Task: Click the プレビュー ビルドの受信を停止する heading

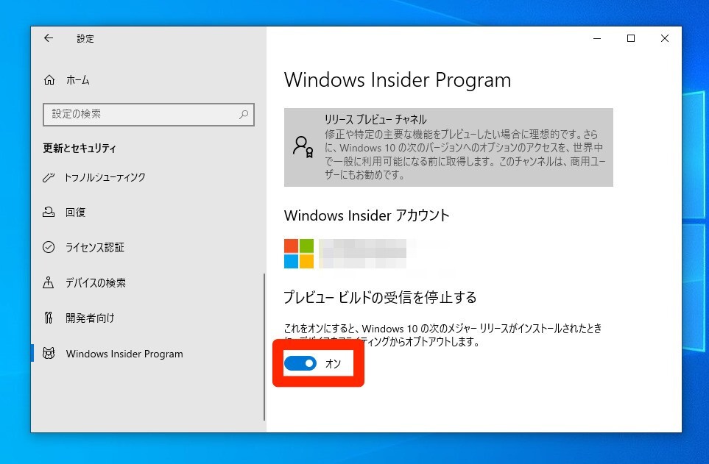Action: pos(380,297)
